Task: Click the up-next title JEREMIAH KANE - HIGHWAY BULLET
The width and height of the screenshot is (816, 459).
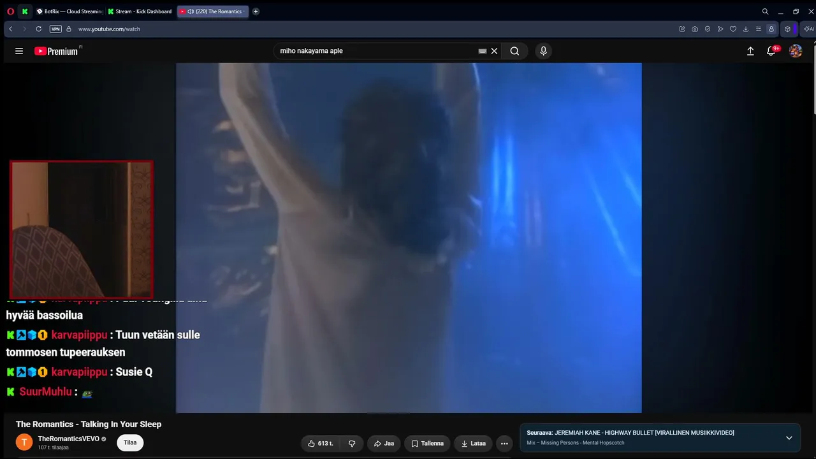Action: pyautogui.click(x=644, y=433)
